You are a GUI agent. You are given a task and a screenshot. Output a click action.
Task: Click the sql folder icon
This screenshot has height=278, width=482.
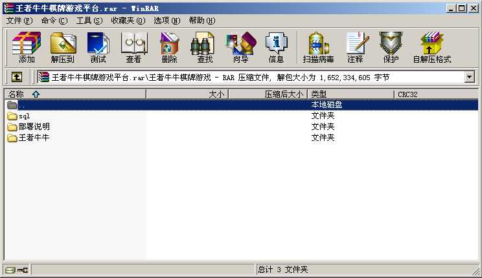12,116
